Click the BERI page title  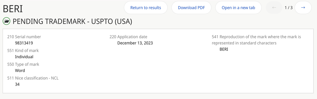coord(12,8)
